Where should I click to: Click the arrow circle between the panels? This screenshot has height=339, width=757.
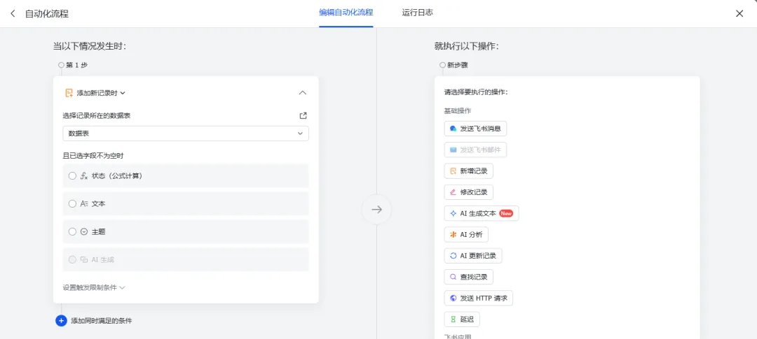click(376, 209)
